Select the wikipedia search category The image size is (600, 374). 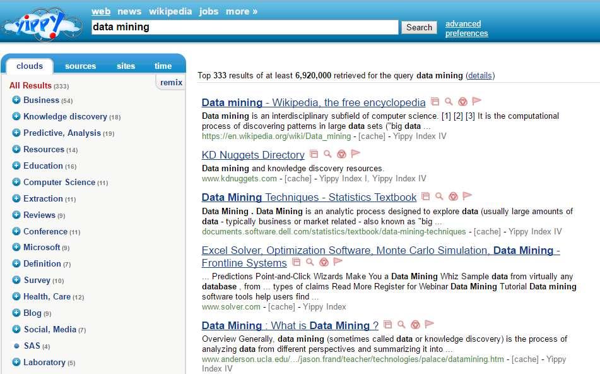click(170, 11)
